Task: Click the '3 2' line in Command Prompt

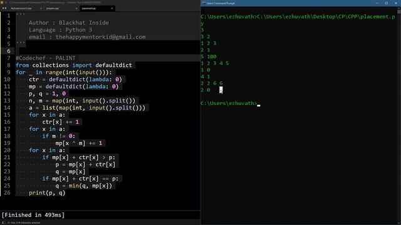Action: pos(206,37)
